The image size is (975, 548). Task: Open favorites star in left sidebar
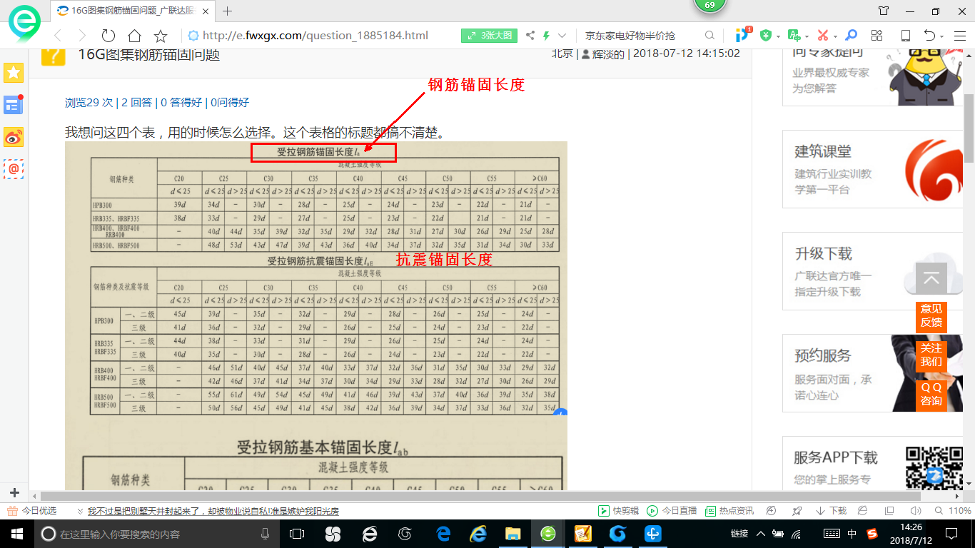coord(14,72)
